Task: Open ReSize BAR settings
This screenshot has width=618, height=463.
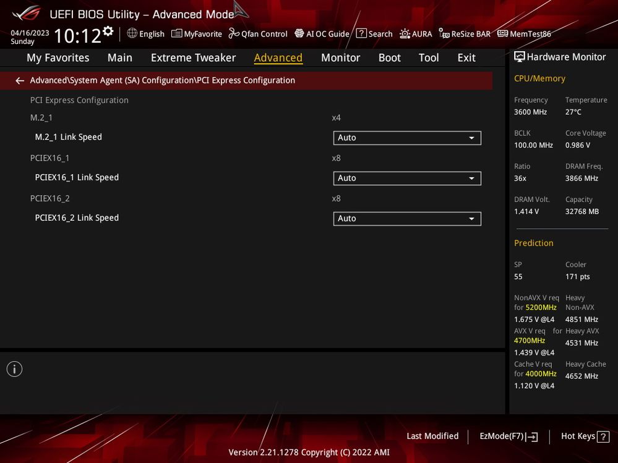Action: pyautogui.click(x=464, y=34)
